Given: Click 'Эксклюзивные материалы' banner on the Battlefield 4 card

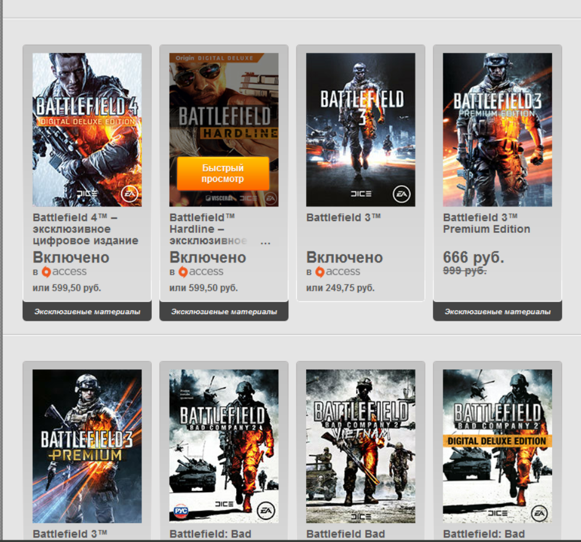Looking at the screenshot, I should (x=87, y=312).
